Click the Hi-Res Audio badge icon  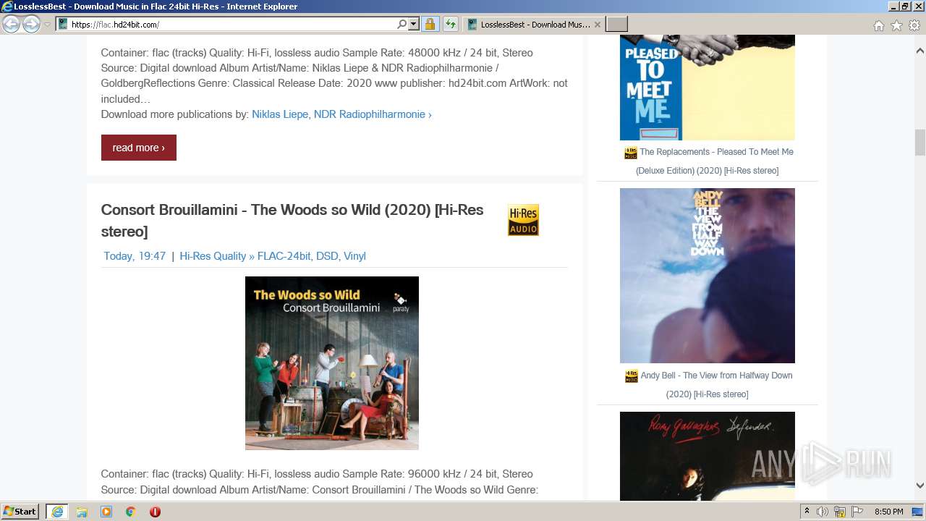click(x=523, y=220)
